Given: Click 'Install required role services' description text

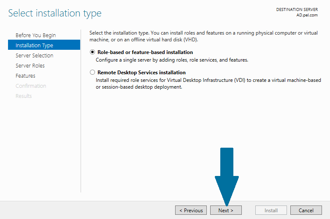Looking at the screenshot, I should 208,84.
